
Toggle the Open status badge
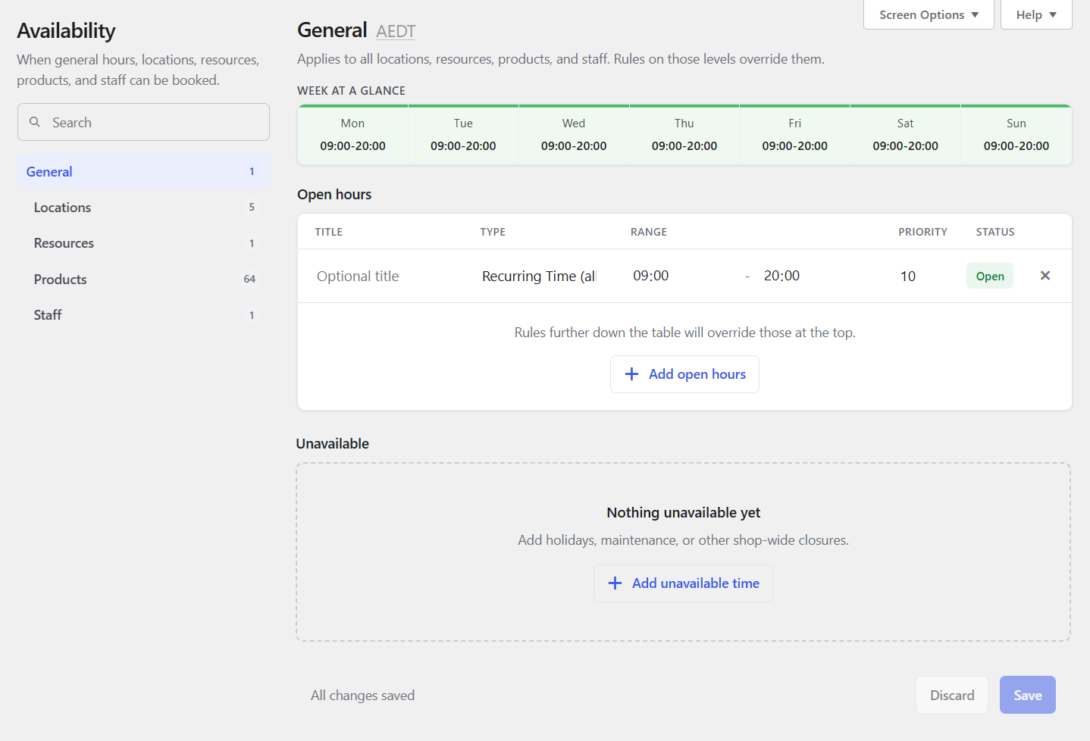[x=990, y=276]
